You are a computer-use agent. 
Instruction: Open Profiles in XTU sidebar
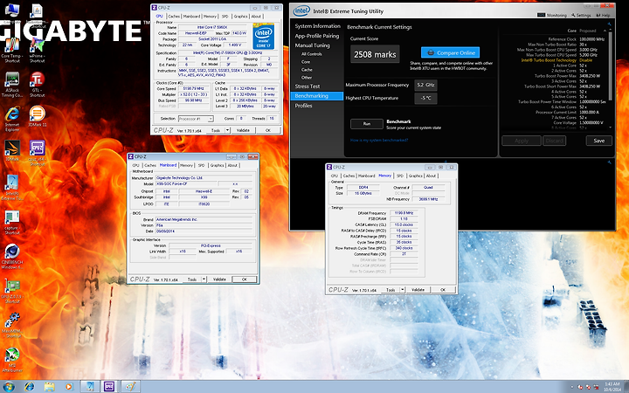(x=303, y=106)
